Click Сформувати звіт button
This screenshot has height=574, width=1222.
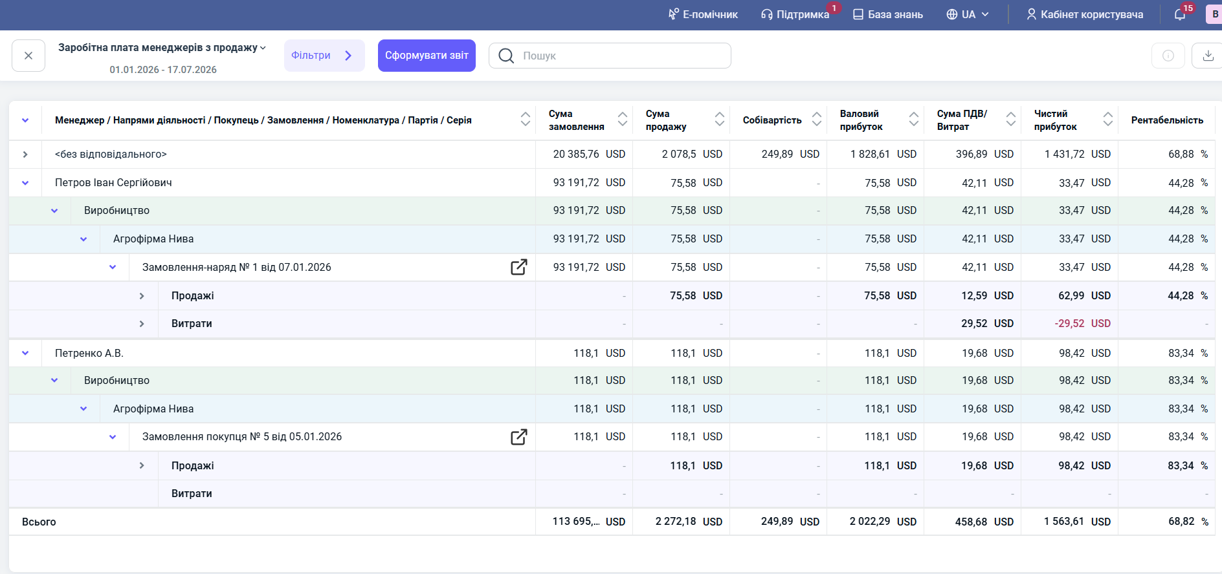pyautogui.click(x=427, y=56)
